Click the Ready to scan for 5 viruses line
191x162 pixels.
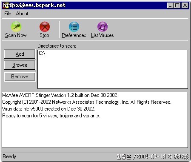point(51,116)
